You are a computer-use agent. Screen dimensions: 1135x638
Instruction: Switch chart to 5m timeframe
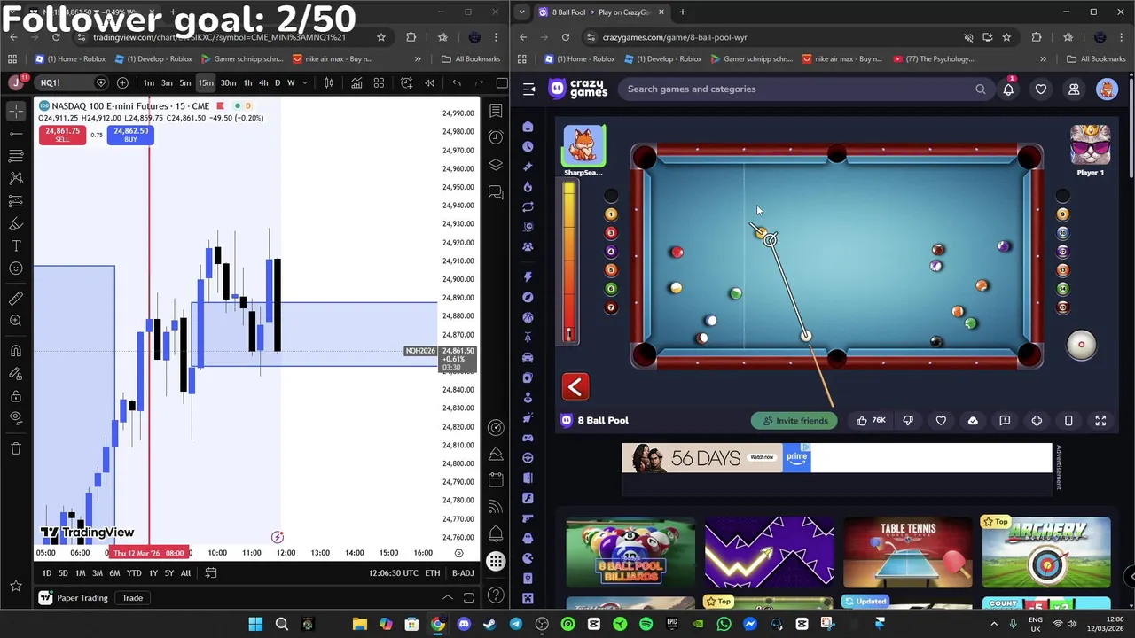pyautogui.click(x=185, y=82)
